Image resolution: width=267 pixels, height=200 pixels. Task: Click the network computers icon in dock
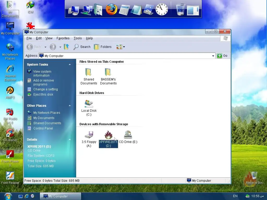pyautogui.click(x=87, y=10)
